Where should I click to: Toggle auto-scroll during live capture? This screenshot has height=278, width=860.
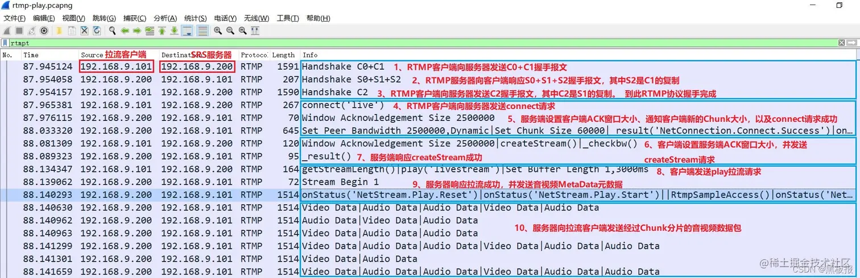(x=187, y=31)
